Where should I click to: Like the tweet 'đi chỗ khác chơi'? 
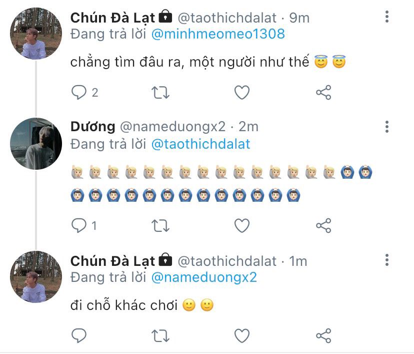[x=242, y=335]
